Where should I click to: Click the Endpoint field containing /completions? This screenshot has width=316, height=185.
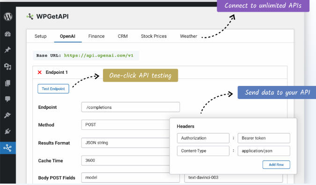point(131,107)
